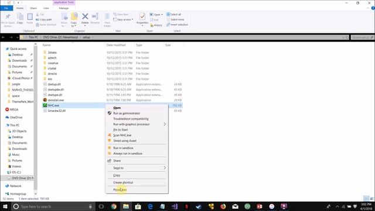Open Netflix from the taskbar

tap(186, 206)
